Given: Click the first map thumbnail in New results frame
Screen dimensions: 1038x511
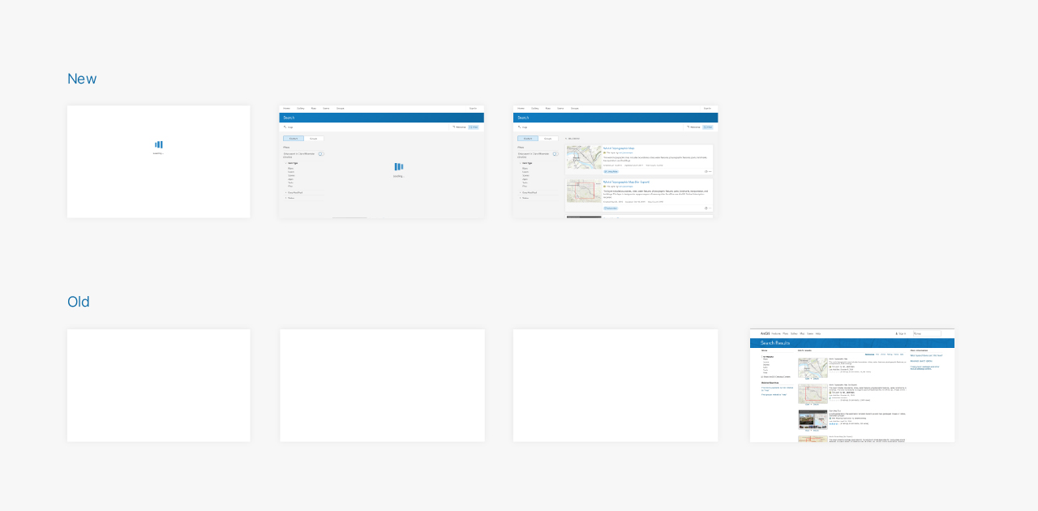Looking at the screenshot, I should click(x=584, y=157).
